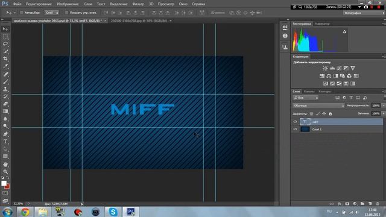
Task: Toggle lock all for the layer
Action: tap(331, 114)
